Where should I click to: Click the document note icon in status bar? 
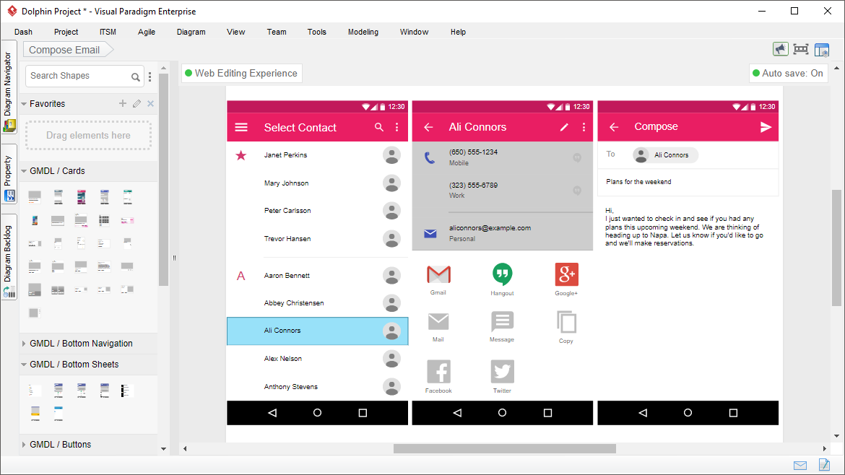click(824, 464)
